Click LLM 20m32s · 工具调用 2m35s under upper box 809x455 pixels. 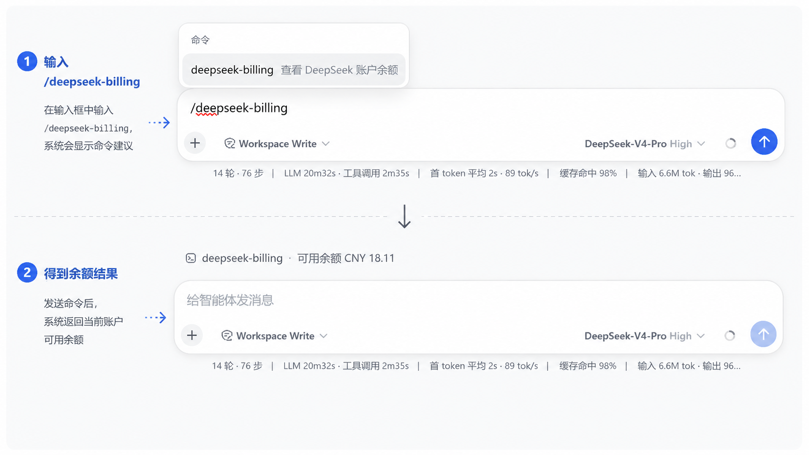346,173
